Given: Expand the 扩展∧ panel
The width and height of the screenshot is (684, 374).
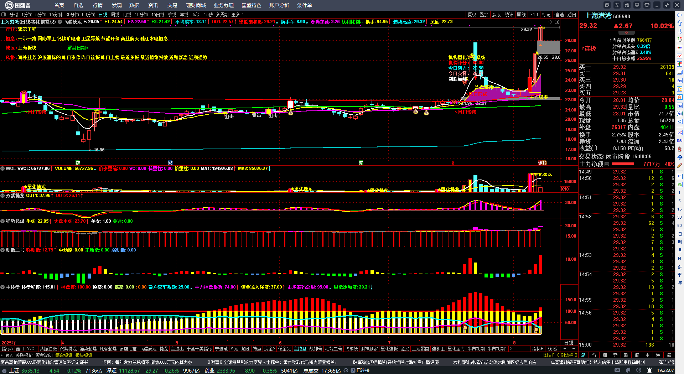Looking at the screenshot, I should click(x=7, y=355).
